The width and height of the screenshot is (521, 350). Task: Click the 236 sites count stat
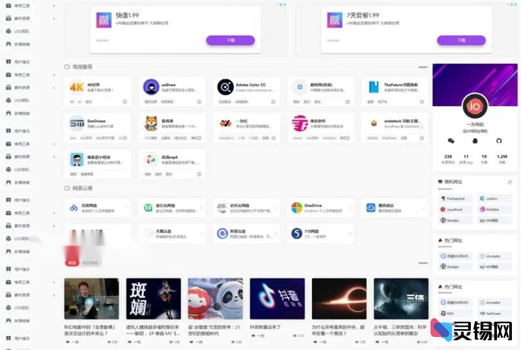[448, 159]
